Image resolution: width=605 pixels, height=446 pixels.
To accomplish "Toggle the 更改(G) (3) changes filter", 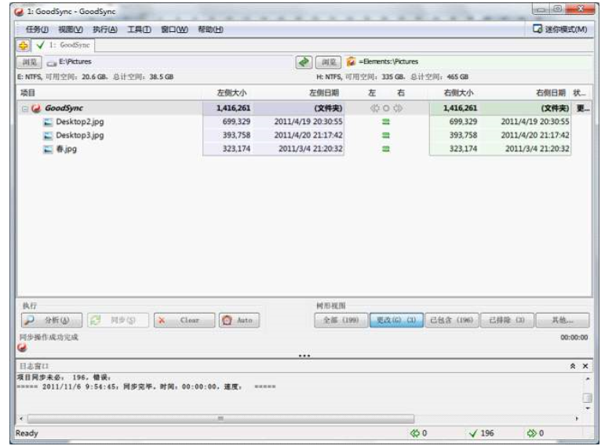I will [396, 320].
